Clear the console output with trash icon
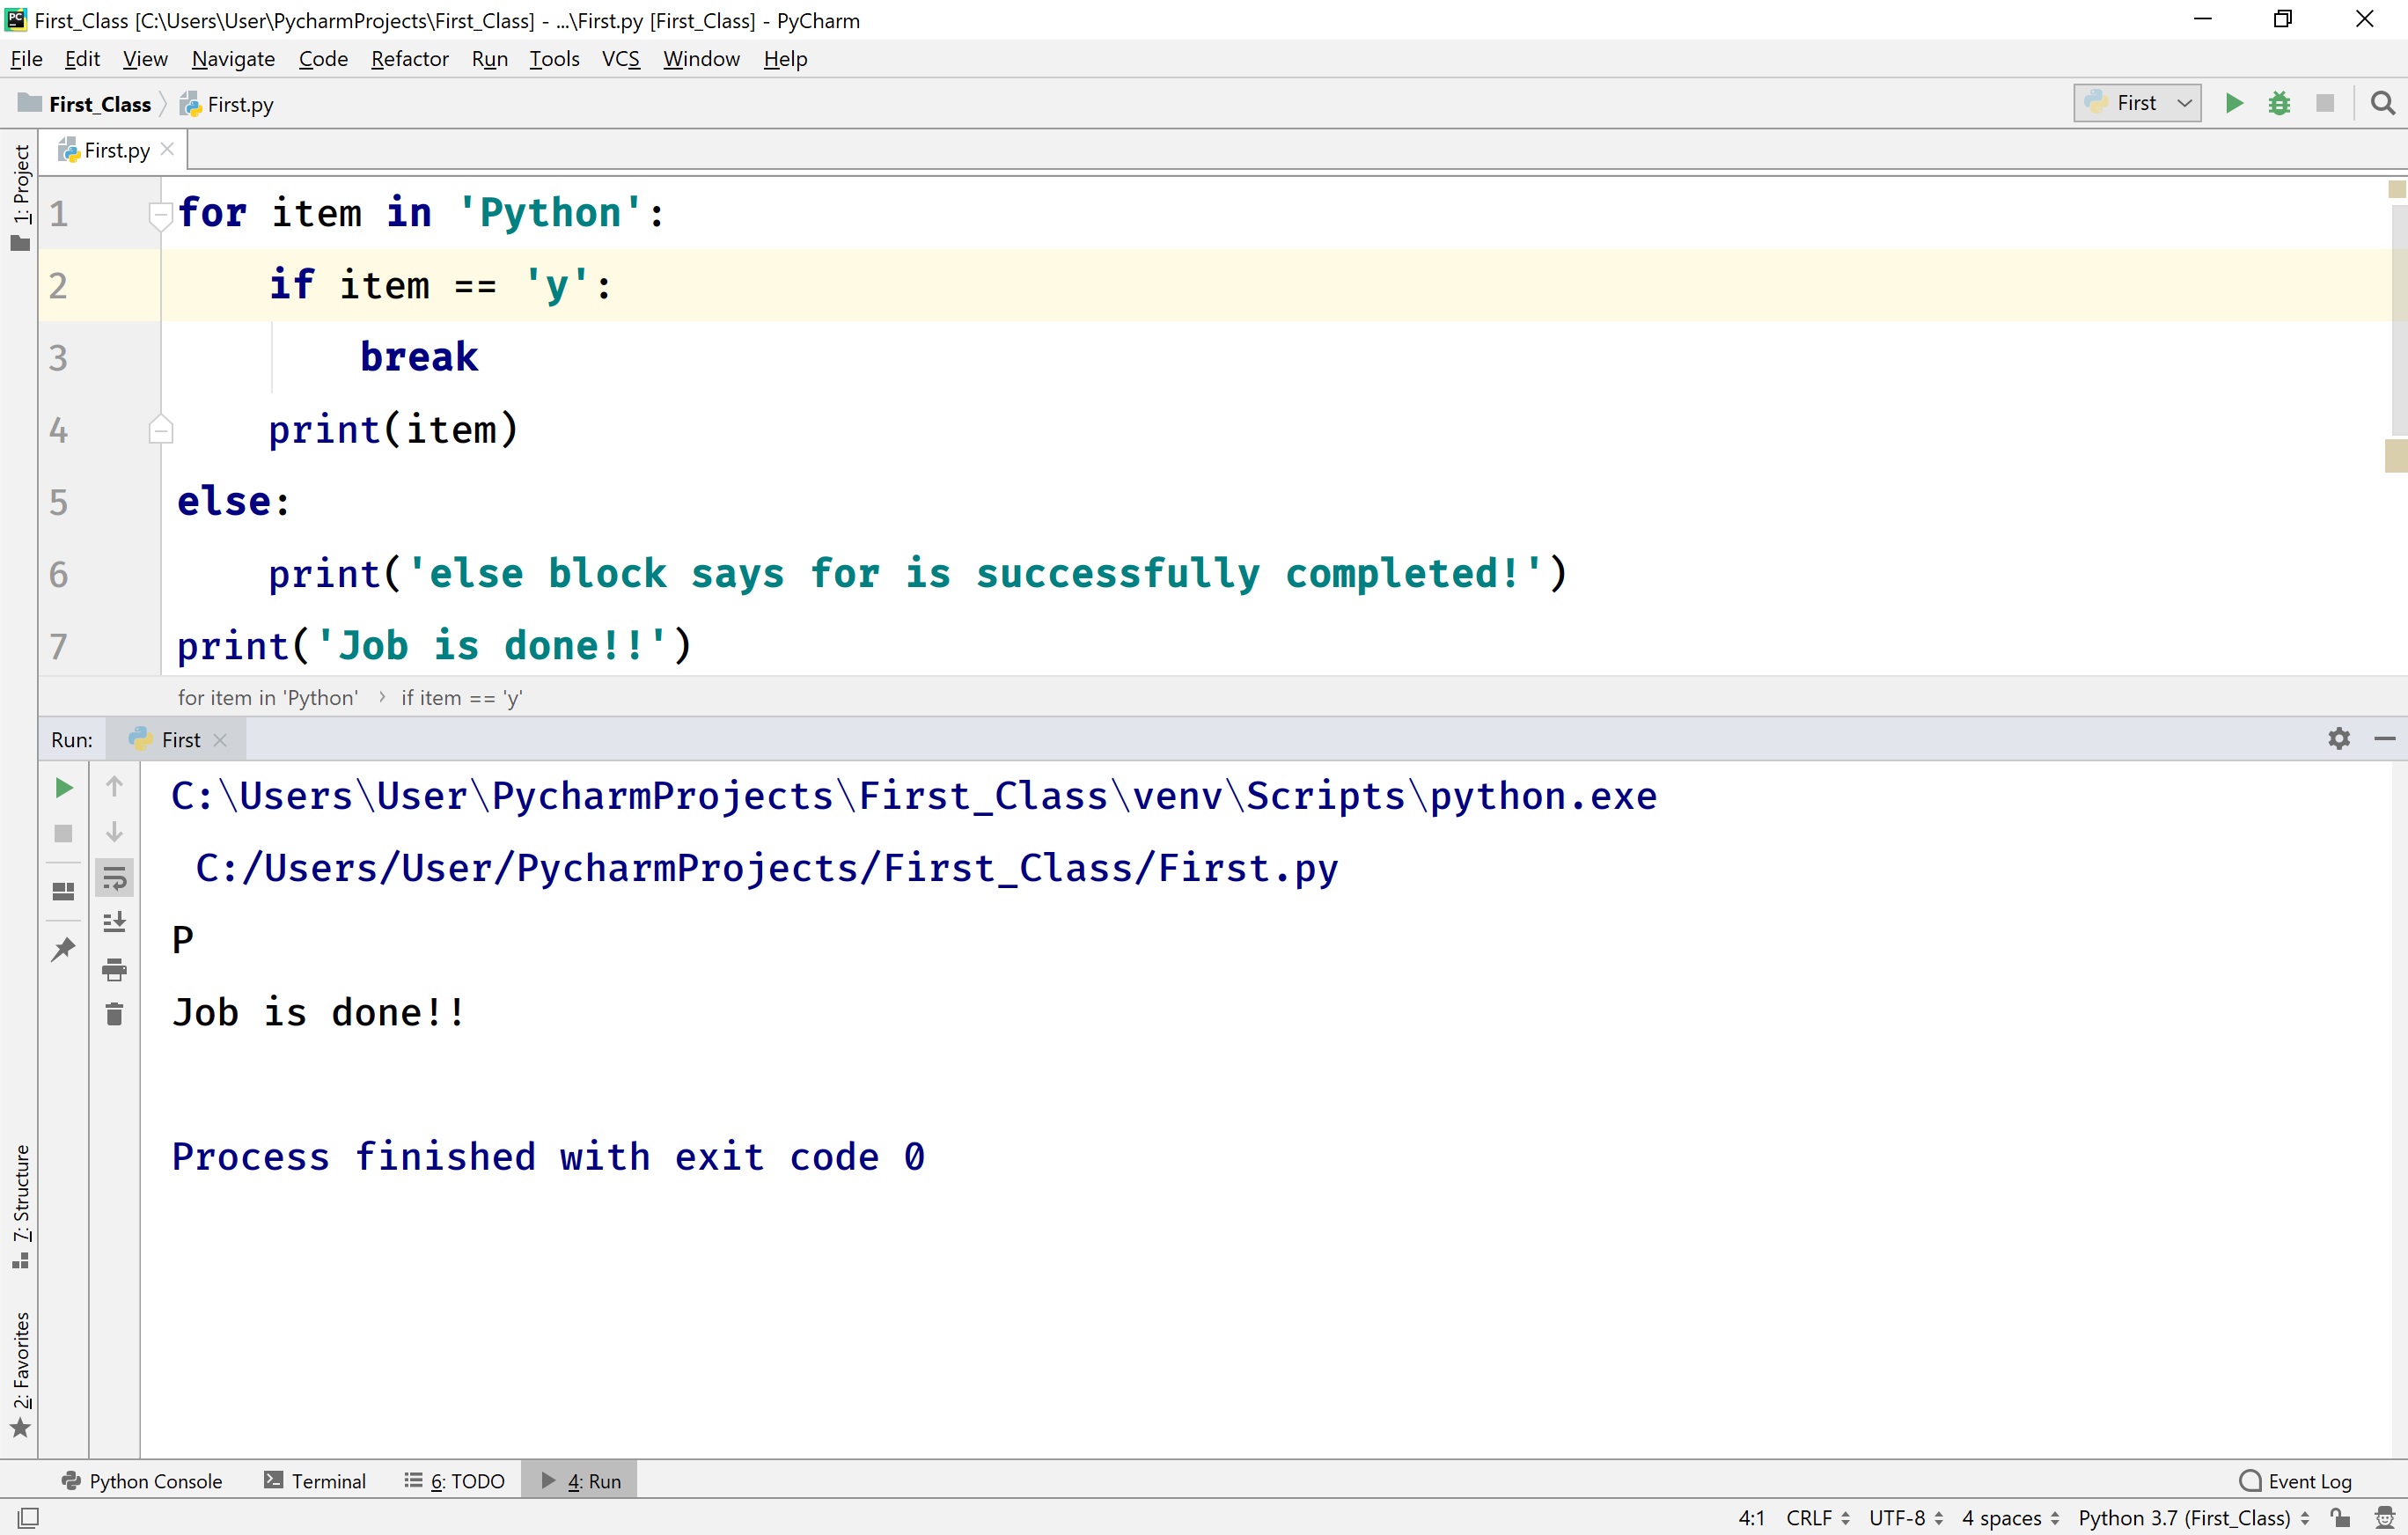The width and height of the screenshot is (2408, 1535). tap(114, 1013)
